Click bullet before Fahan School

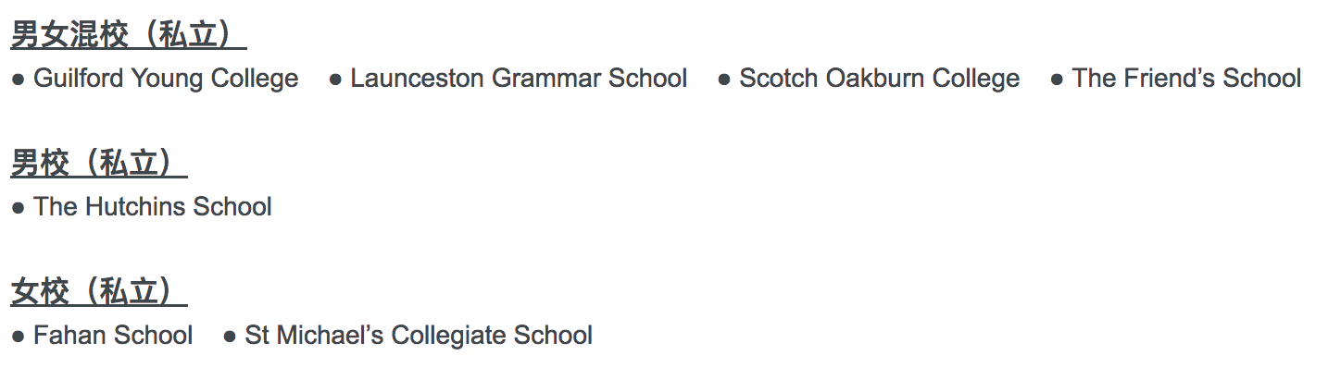(18, 336)
